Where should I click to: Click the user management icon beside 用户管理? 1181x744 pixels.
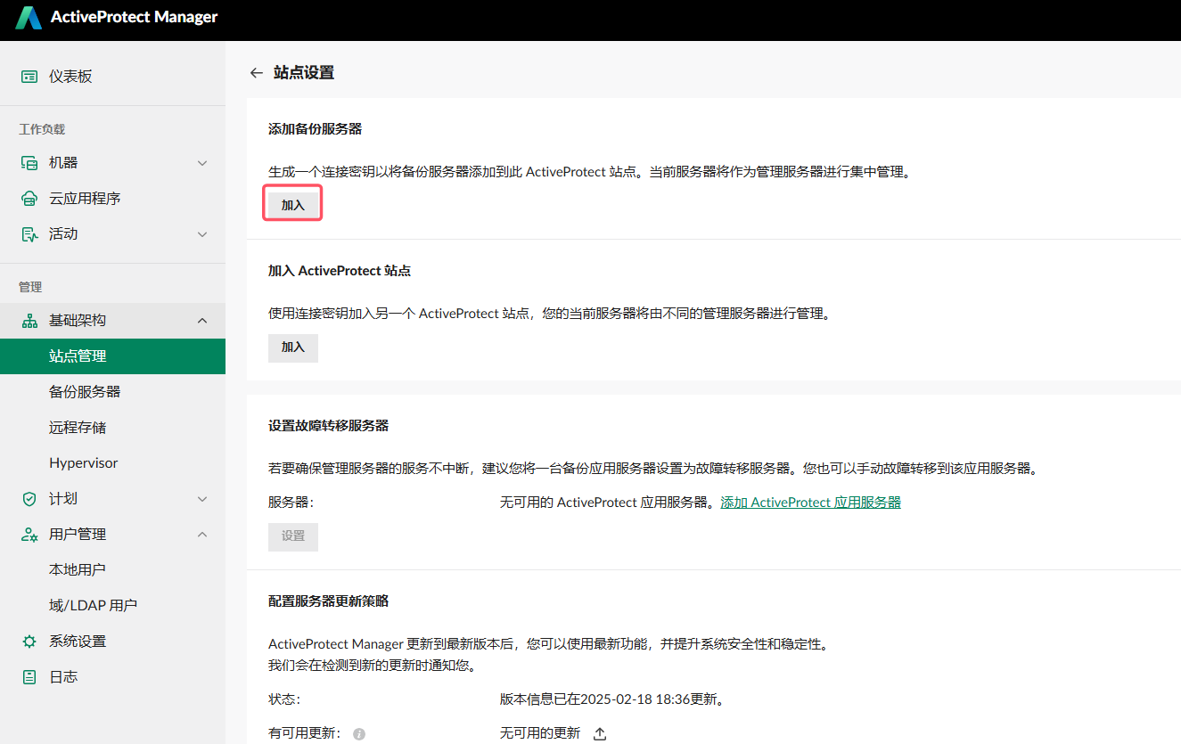[x=29, y=535]
